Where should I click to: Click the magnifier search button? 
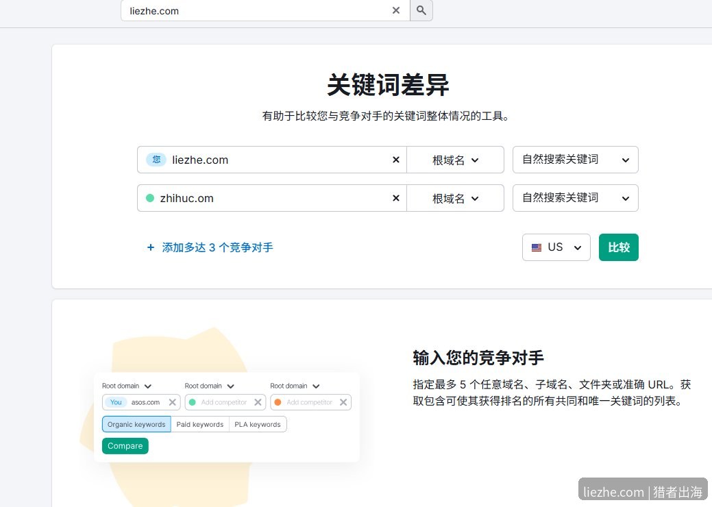tap(421, 10)
